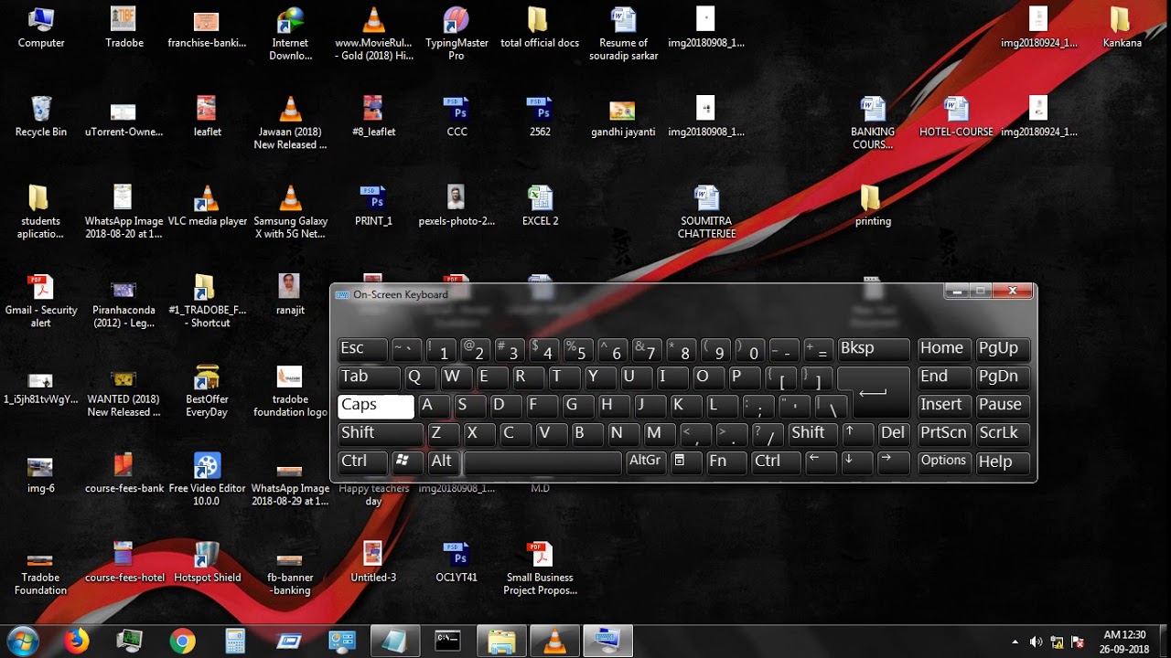Show hidden system tray icons arrow
This screenshot has width=1171, height=658.
pyautogui.click(x=1015, y=642)
